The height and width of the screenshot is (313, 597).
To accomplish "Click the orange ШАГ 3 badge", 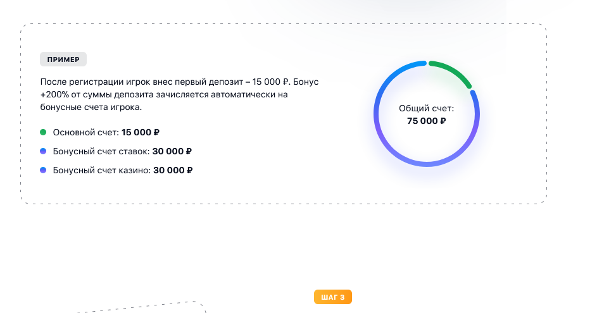I will coord(333,297).
